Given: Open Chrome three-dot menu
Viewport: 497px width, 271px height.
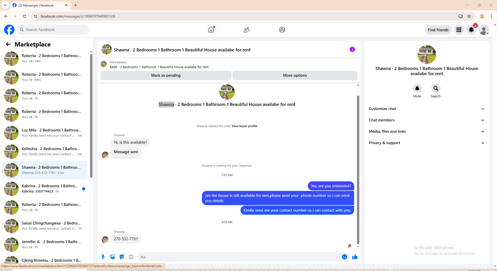Looking at the screenshot, I should (x=491, y=16).
